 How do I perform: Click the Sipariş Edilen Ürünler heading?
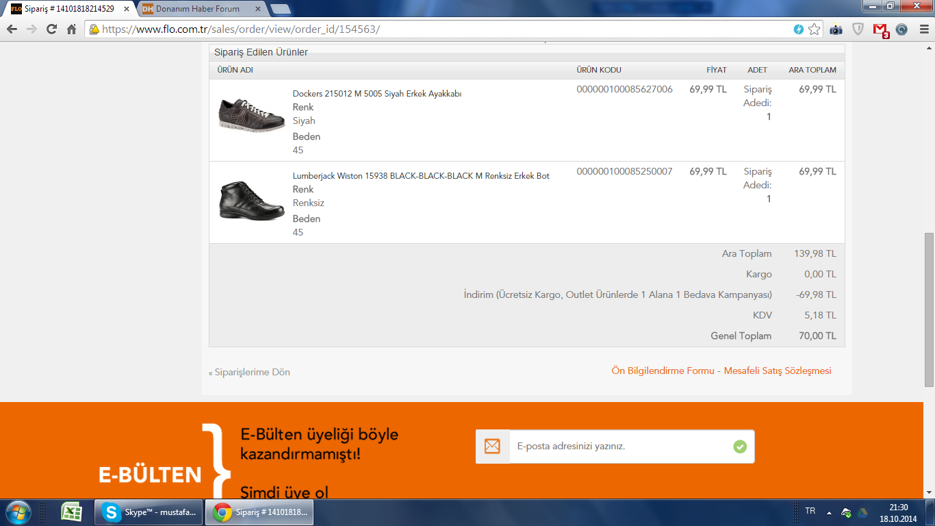coord(261,52)
